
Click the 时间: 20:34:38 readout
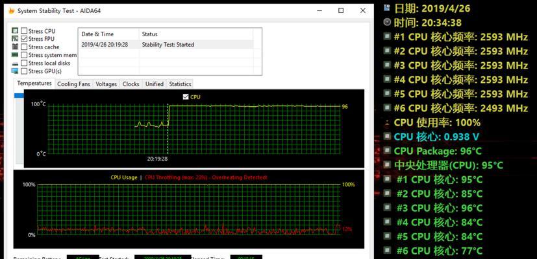click(427, 23)
